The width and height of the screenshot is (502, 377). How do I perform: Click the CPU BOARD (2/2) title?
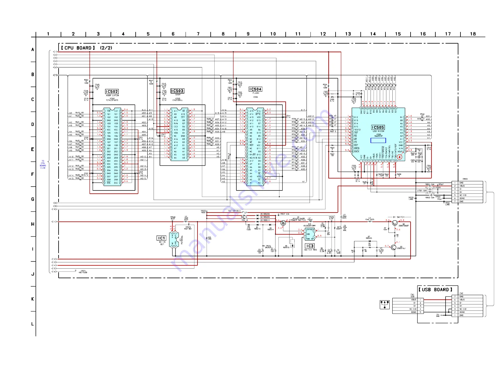(x=87, y=48)
